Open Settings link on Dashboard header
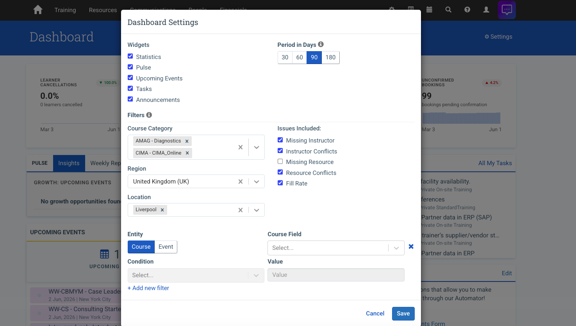576x326 pixels. (x=498, y=37)
